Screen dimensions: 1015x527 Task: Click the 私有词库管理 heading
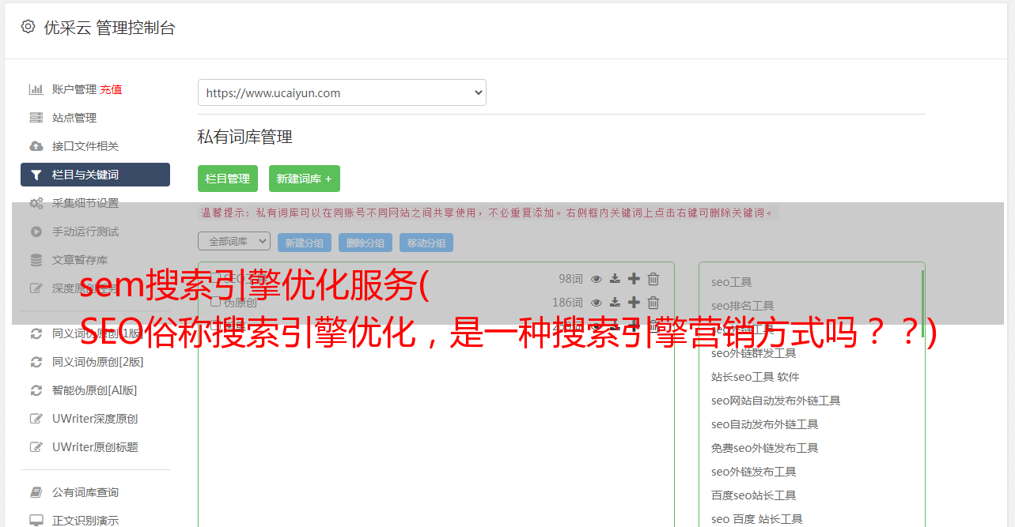pyautogui.click(x=245, y=137)
